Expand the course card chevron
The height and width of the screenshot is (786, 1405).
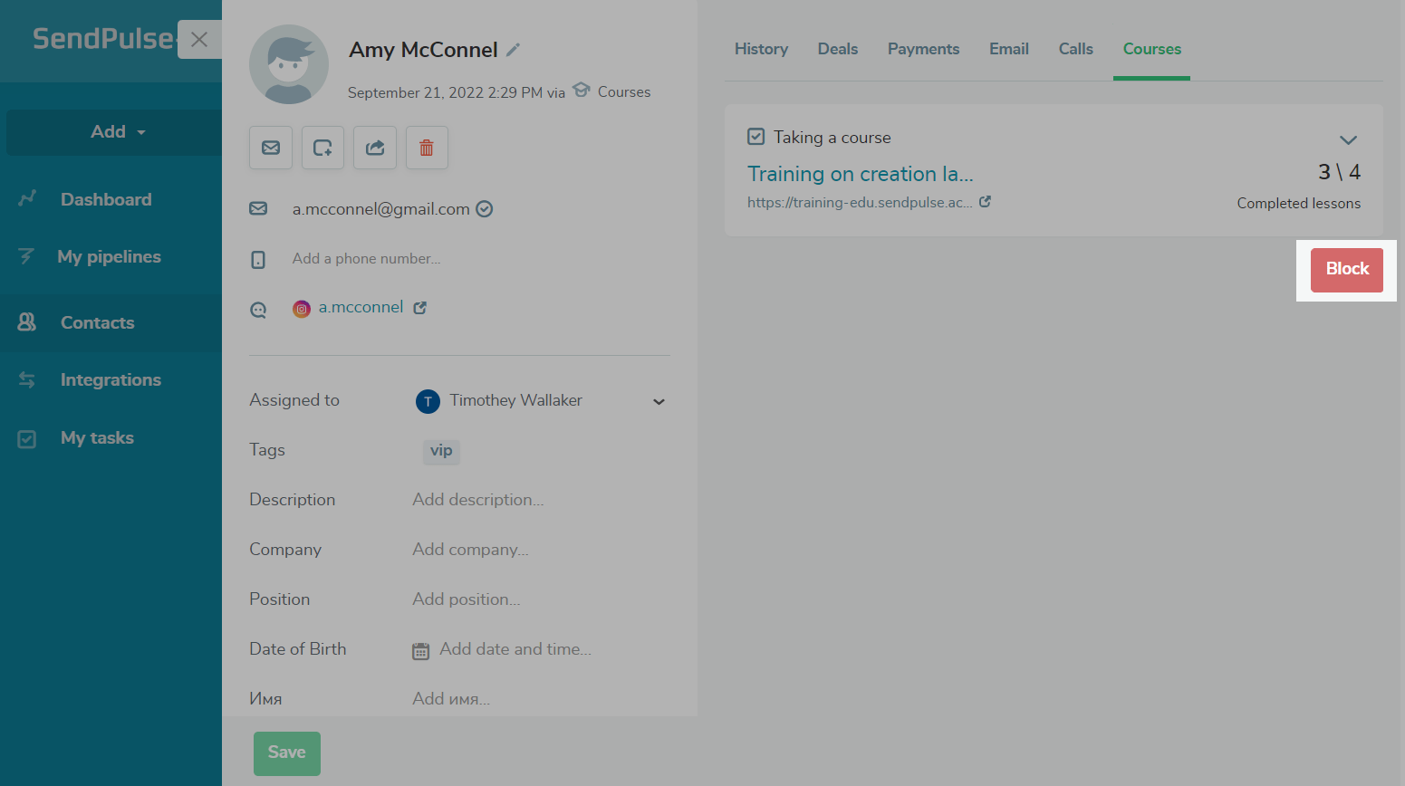[x=1348, y=139]
